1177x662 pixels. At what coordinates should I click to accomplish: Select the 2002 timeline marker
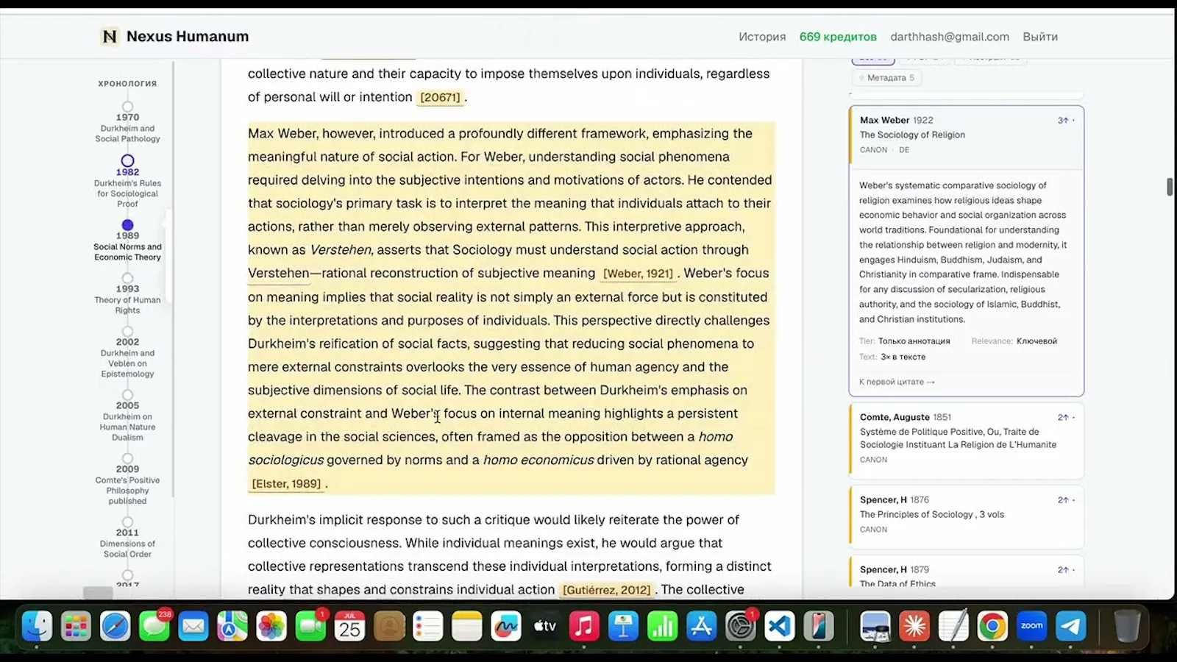click(x=127, y=331)
